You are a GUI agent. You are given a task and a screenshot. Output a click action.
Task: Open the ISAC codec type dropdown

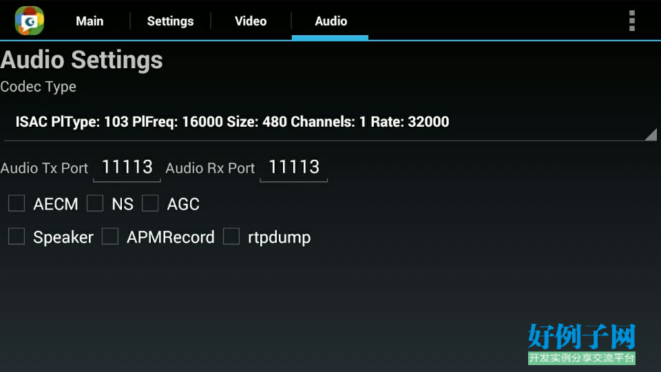pyautogui.click(x=330, y=123)
